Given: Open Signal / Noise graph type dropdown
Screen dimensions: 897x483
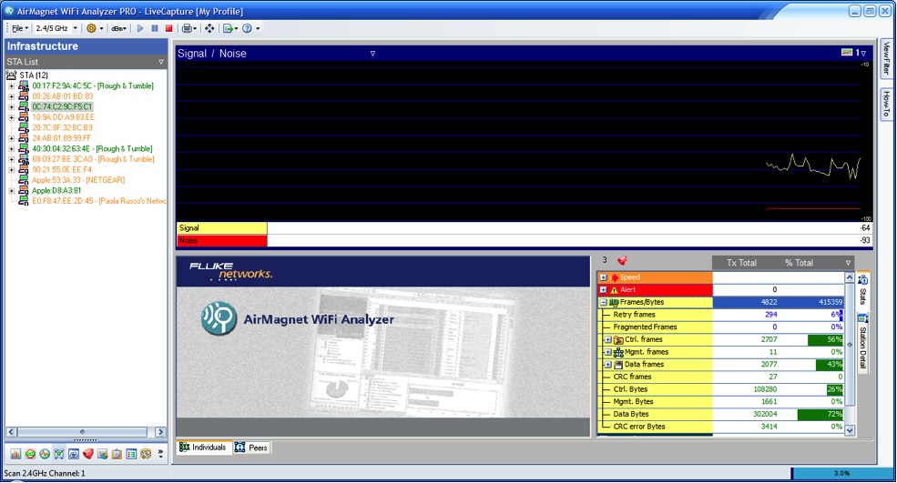Looking at the screenshot, I should (372, 54).
